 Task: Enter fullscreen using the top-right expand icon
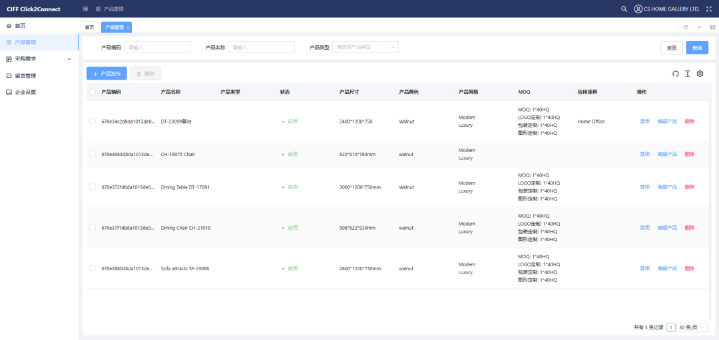[708, 9]
